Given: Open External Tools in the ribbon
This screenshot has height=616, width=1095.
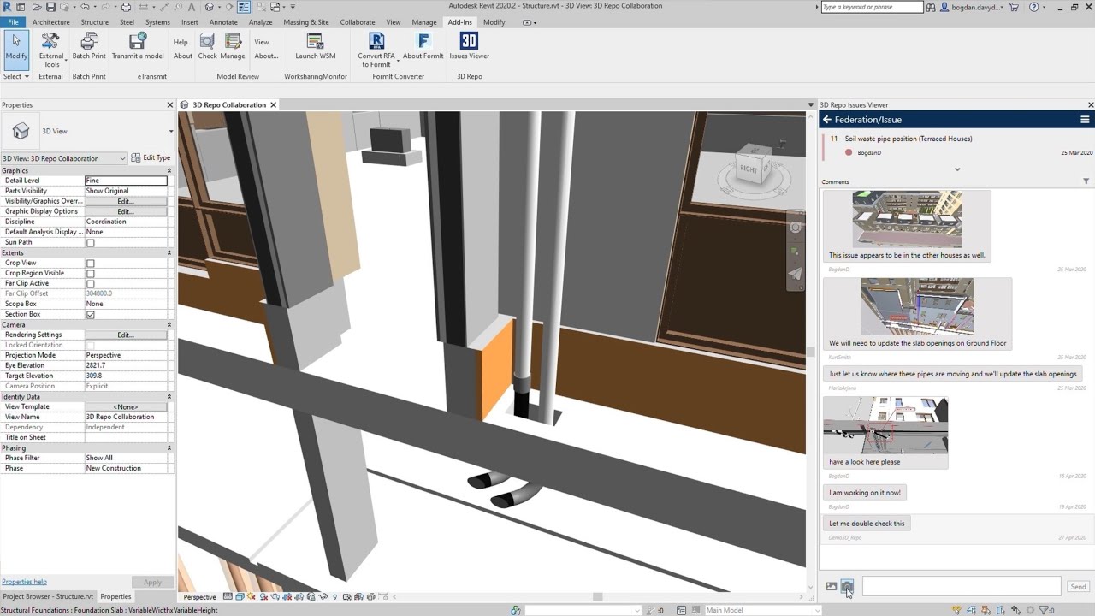Looking at the screenshot, I should click(51, 50).
